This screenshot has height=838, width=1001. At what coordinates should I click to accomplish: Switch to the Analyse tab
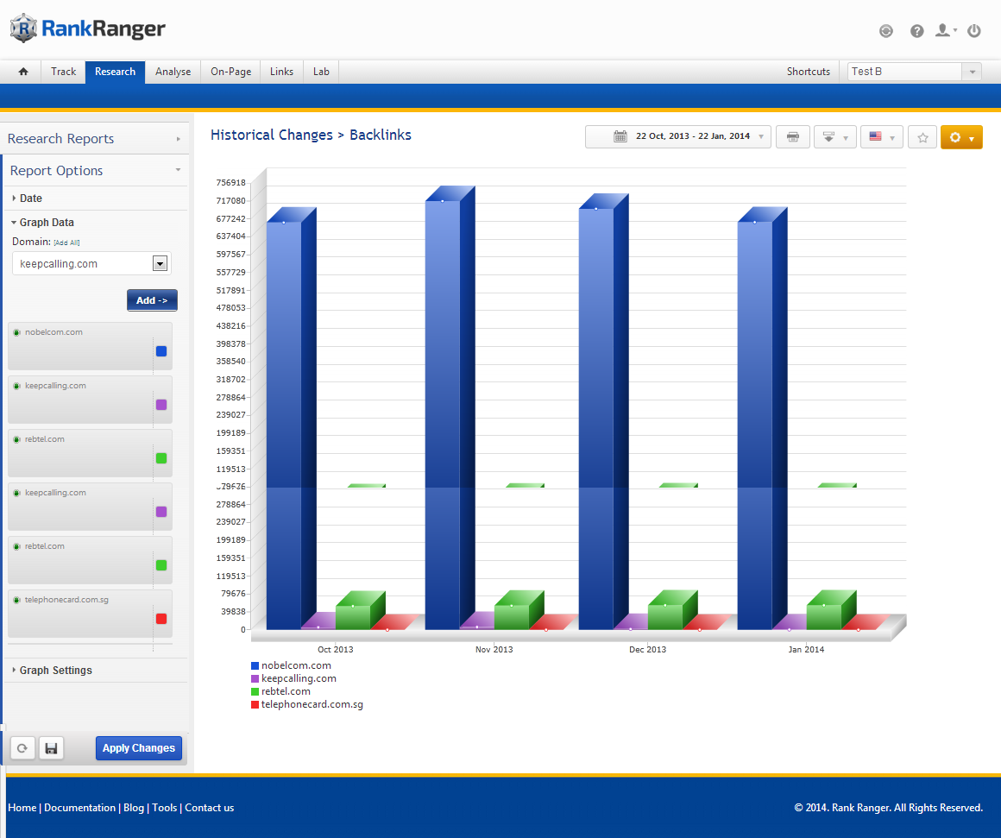173,72
